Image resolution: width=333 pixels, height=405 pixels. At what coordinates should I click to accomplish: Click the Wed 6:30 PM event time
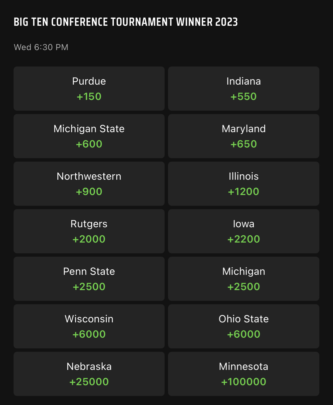click(x=41, y=47)
